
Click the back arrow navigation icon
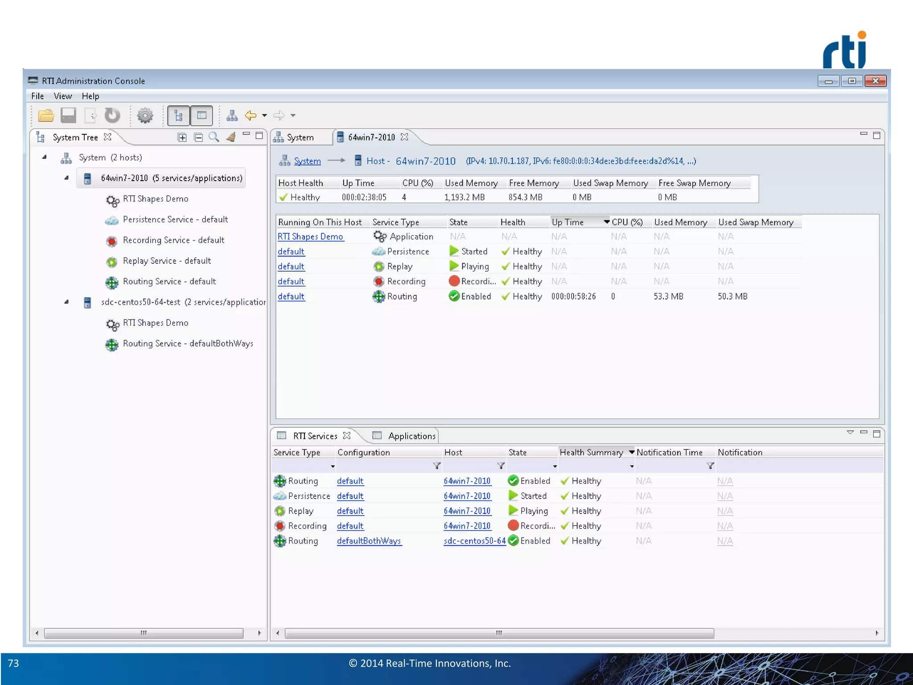tap(251, 116)
